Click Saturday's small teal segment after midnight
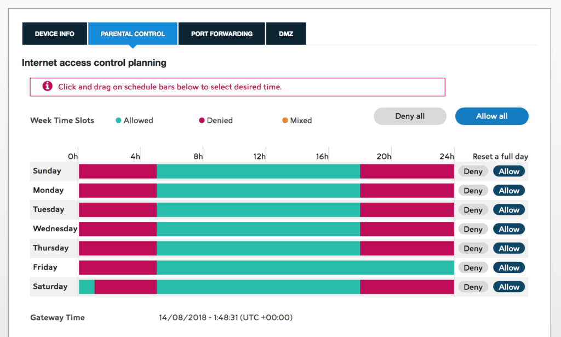 87,287
